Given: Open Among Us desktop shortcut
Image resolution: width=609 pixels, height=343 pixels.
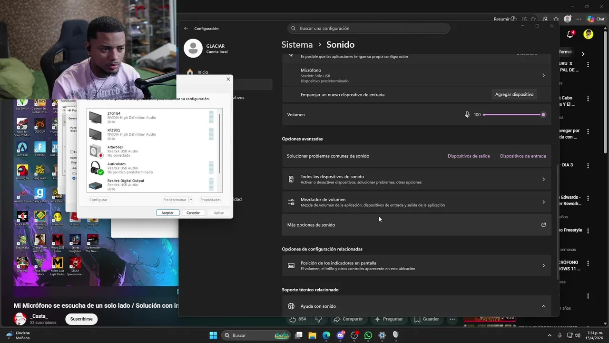Looking at the screenshot, I should click(22, 172).
